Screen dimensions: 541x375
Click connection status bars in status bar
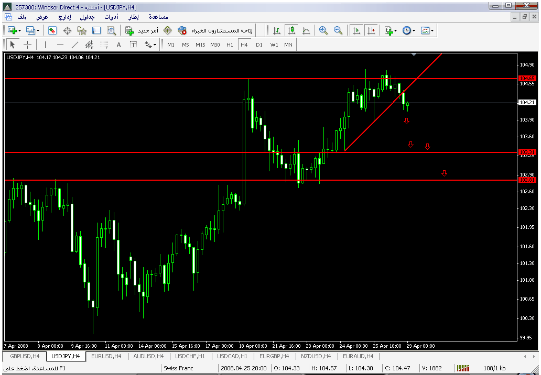(x=463, y=368)
